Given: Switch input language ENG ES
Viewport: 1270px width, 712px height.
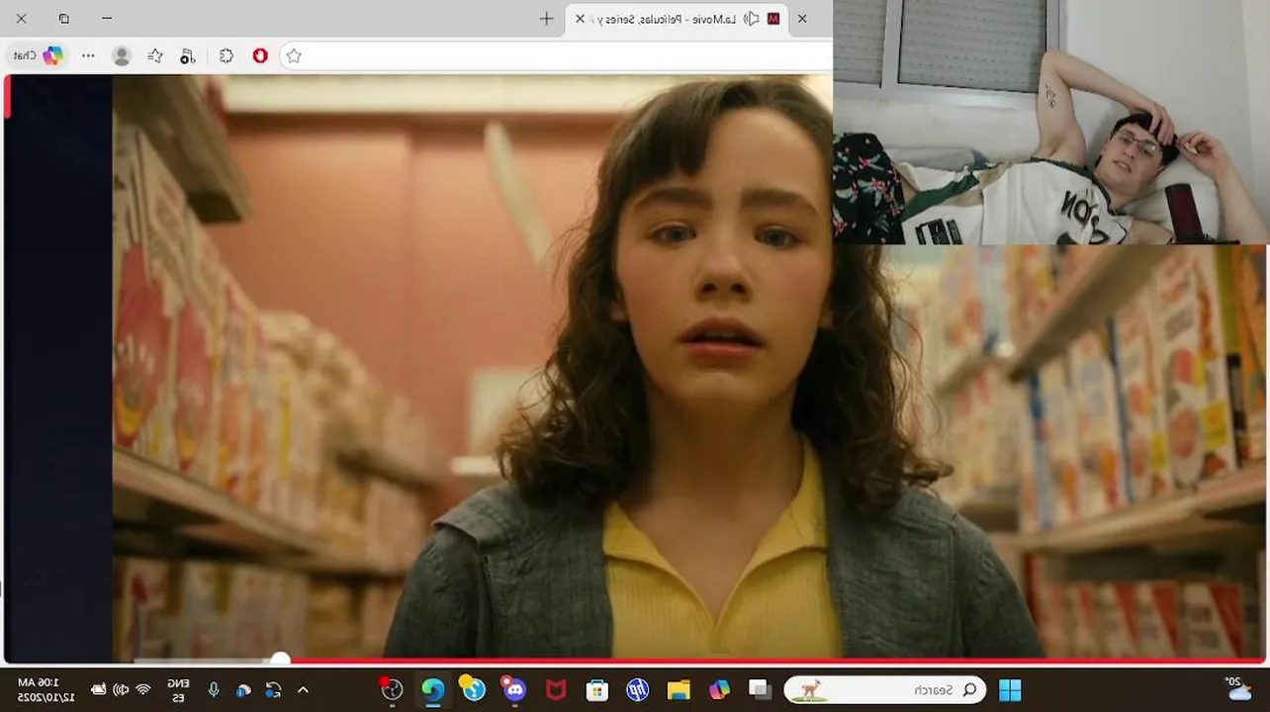Looking at the screenshot, I should click(x=179, y=689).
